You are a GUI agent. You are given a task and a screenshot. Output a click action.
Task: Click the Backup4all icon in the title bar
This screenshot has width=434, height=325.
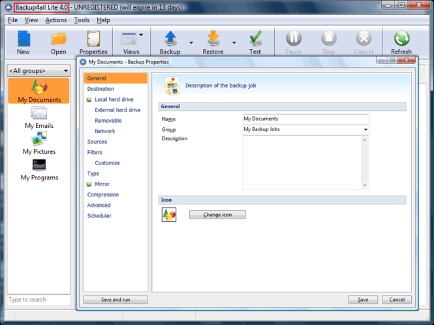click(8, 7)
